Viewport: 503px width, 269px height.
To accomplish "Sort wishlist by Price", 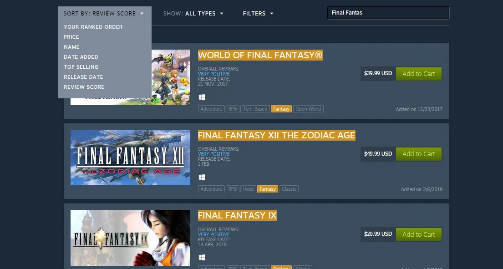I will tap(71, 37).
